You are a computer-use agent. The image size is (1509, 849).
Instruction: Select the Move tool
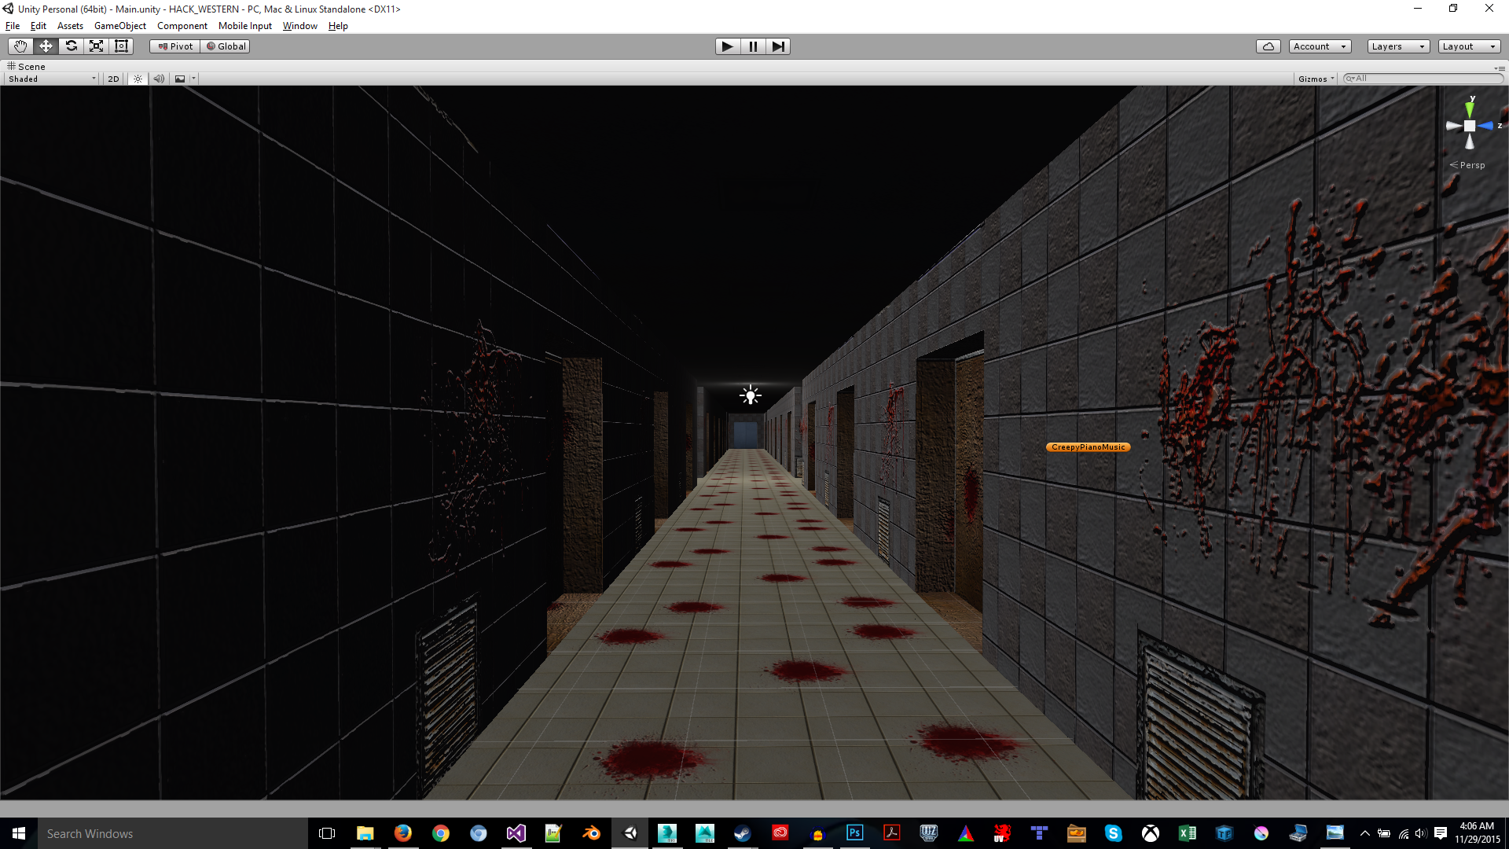46,46
